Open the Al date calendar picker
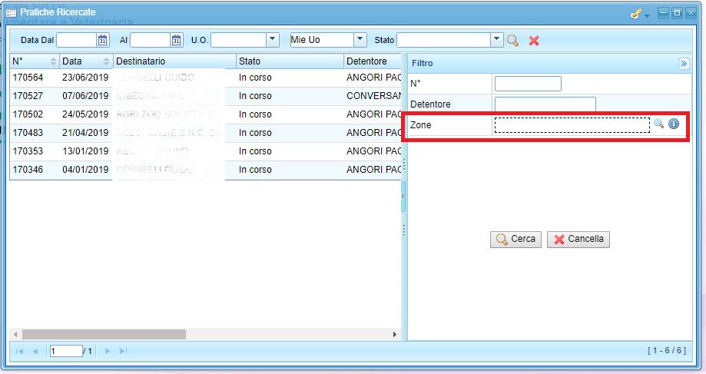Screen dimensions: 706x374 (176, 40)
